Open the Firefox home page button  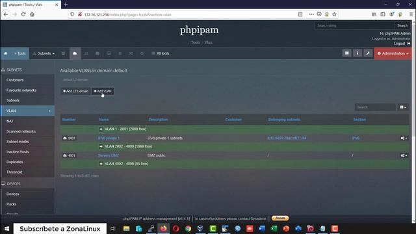32,14
